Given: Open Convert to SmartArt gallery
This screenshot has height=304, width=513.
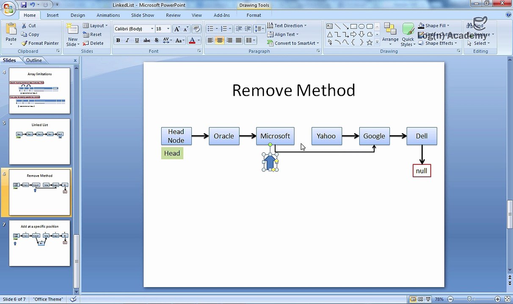Looking at the screenshot, I should click(293, 43).
